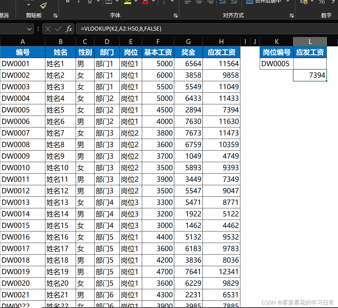
Task: Click the 男 gender cell for DW0006
Action: [x=85, y=121]
